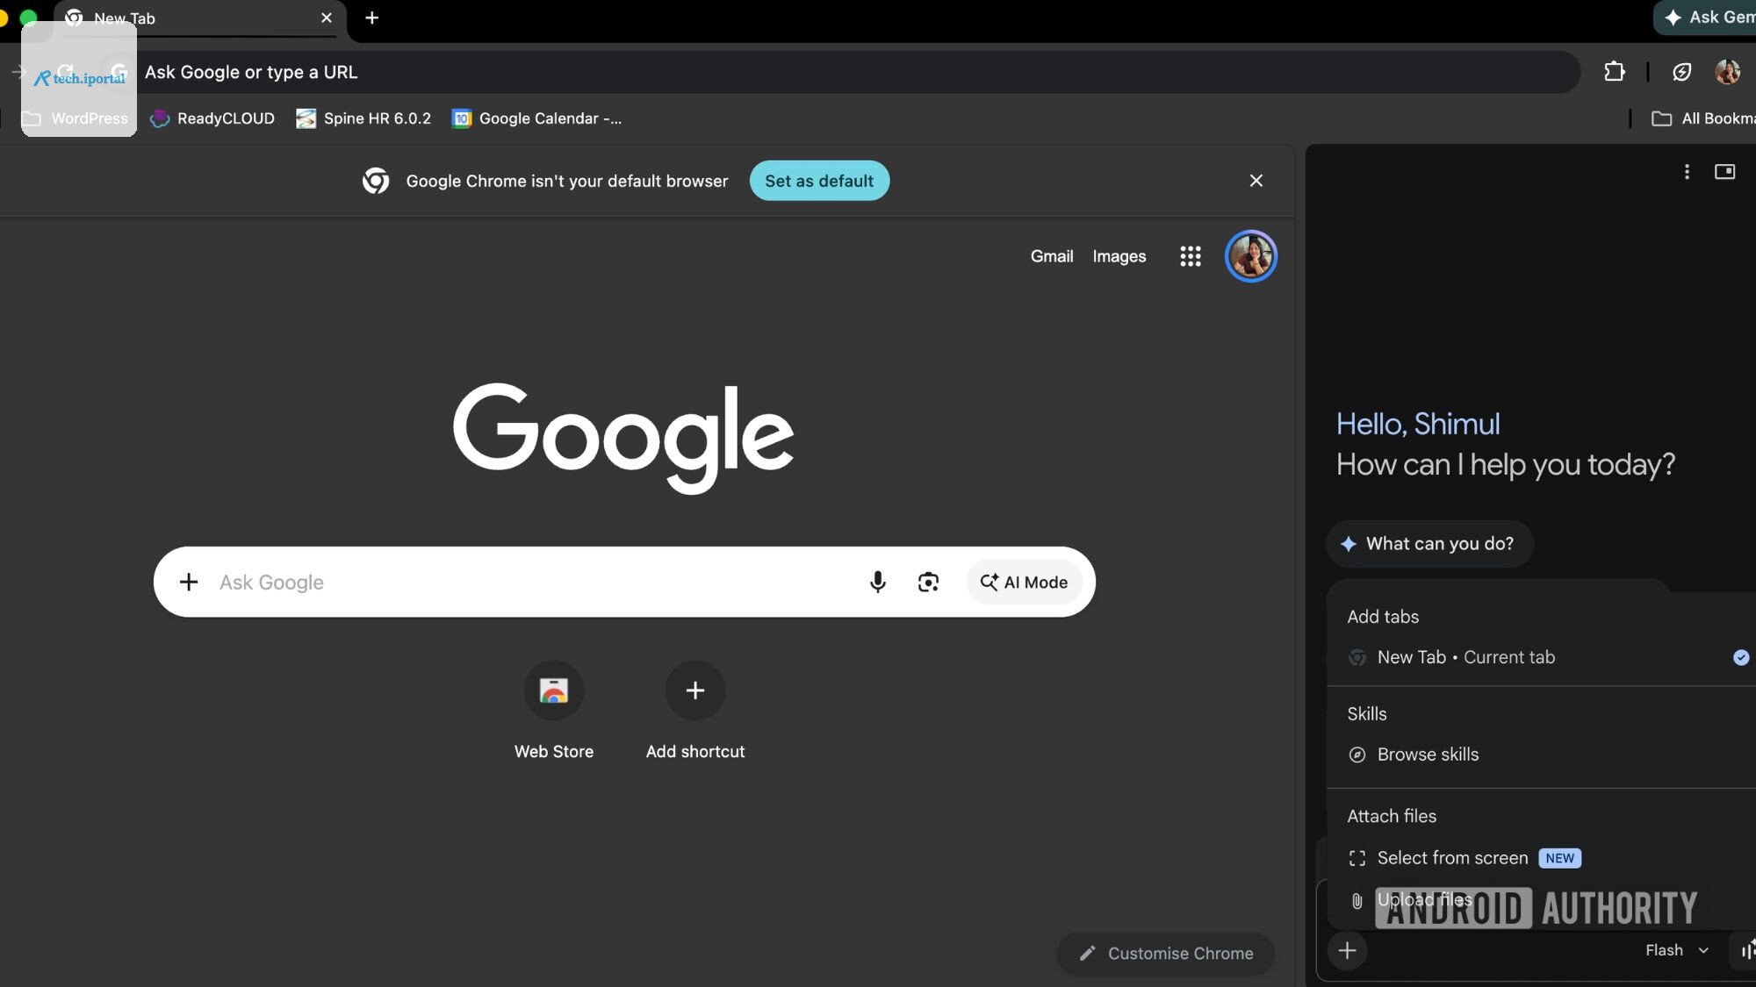The height and width of the screenshot is (987, 1756).
Task: Toggle the New Tab current tab checkmark
Action: (1740, 657)
